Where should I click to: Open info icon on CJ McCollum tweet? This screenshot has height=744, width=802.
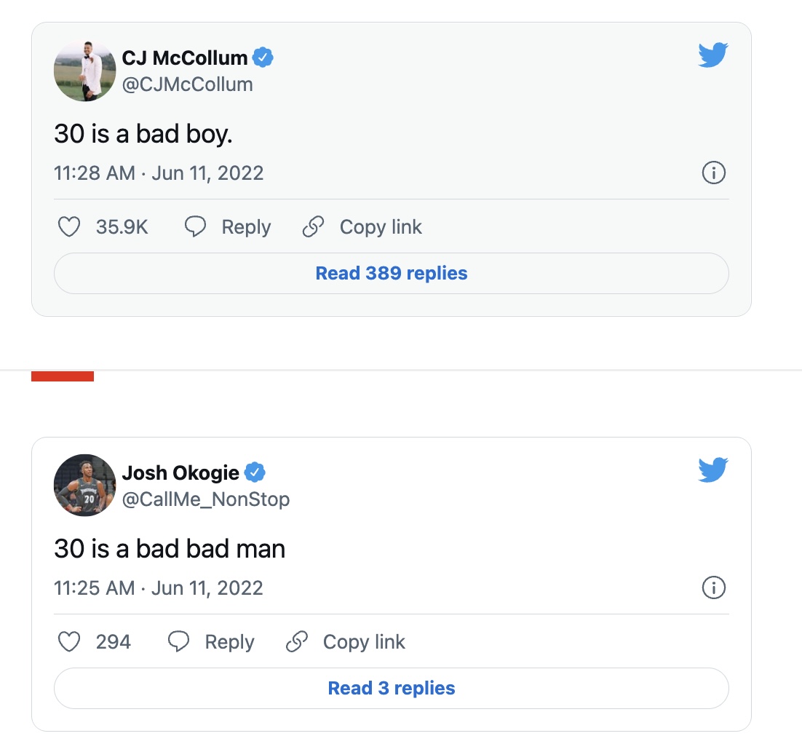(713, 173)
